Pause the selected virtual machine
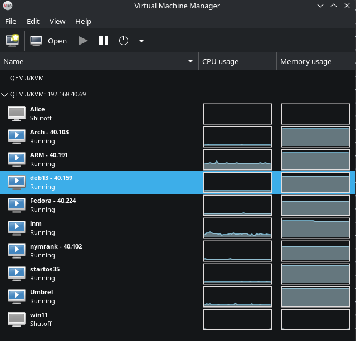 click(104, 41)
